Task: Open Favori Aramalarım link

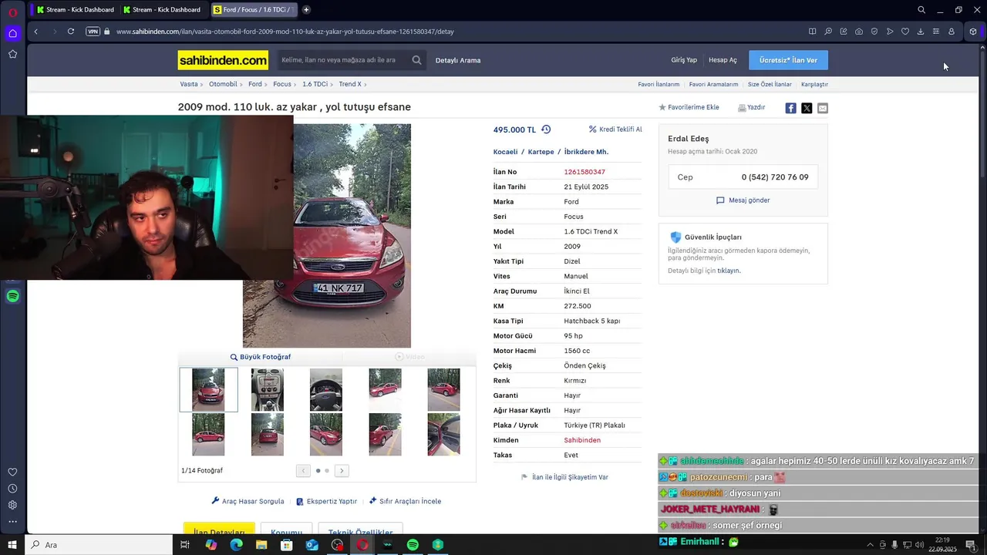Action: 713,84
